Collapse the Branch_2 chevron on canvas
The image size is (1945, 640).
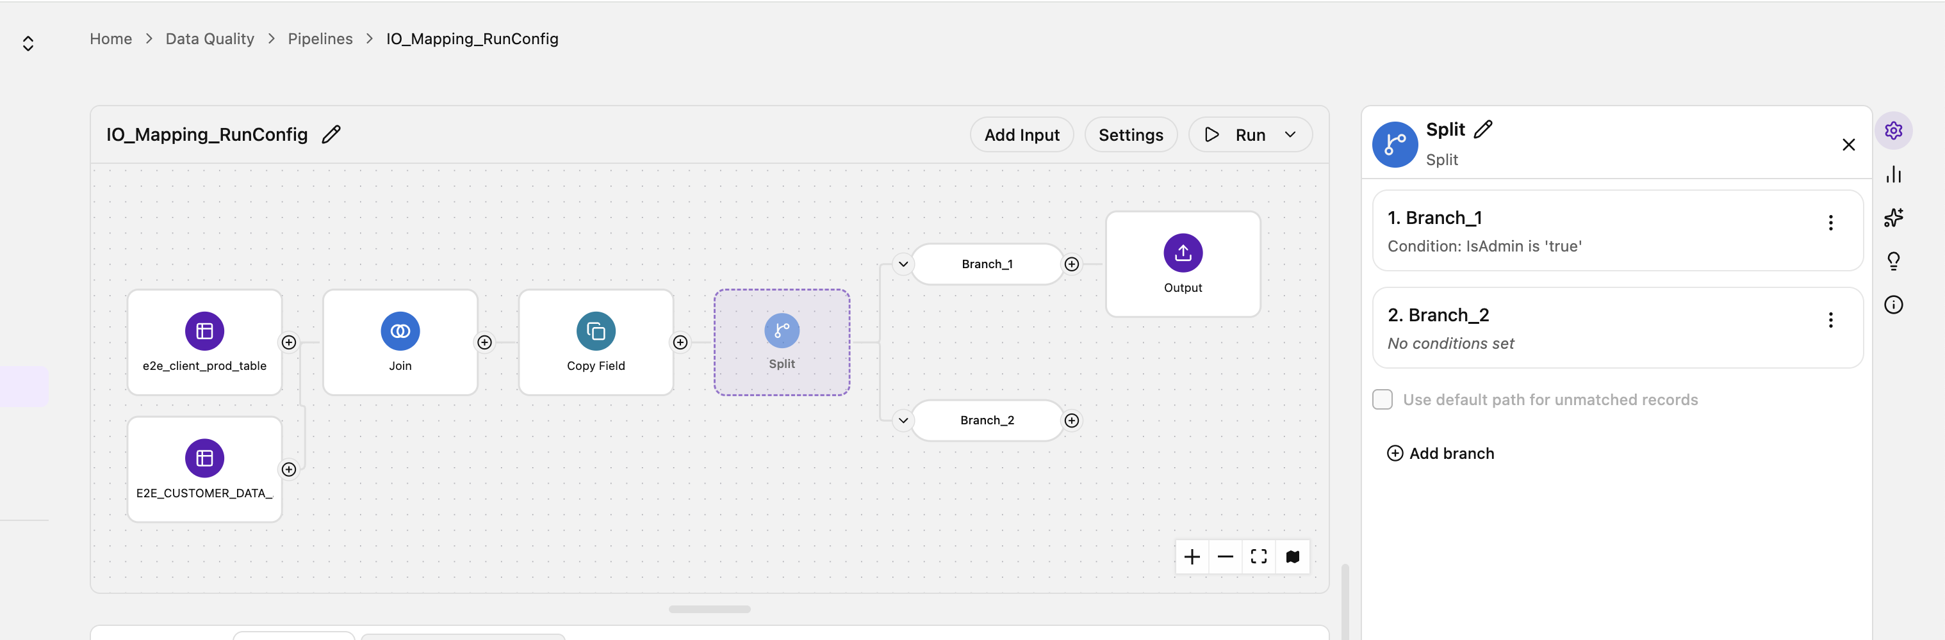tap(903, 420)
